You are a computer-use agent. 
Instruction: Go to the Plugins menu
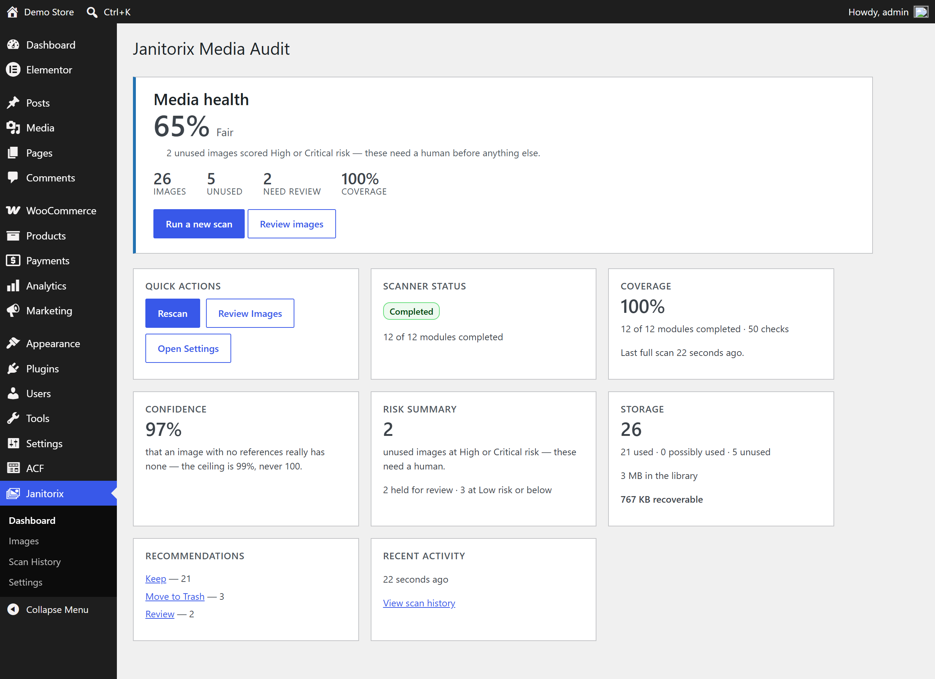(x=58, y=368)
